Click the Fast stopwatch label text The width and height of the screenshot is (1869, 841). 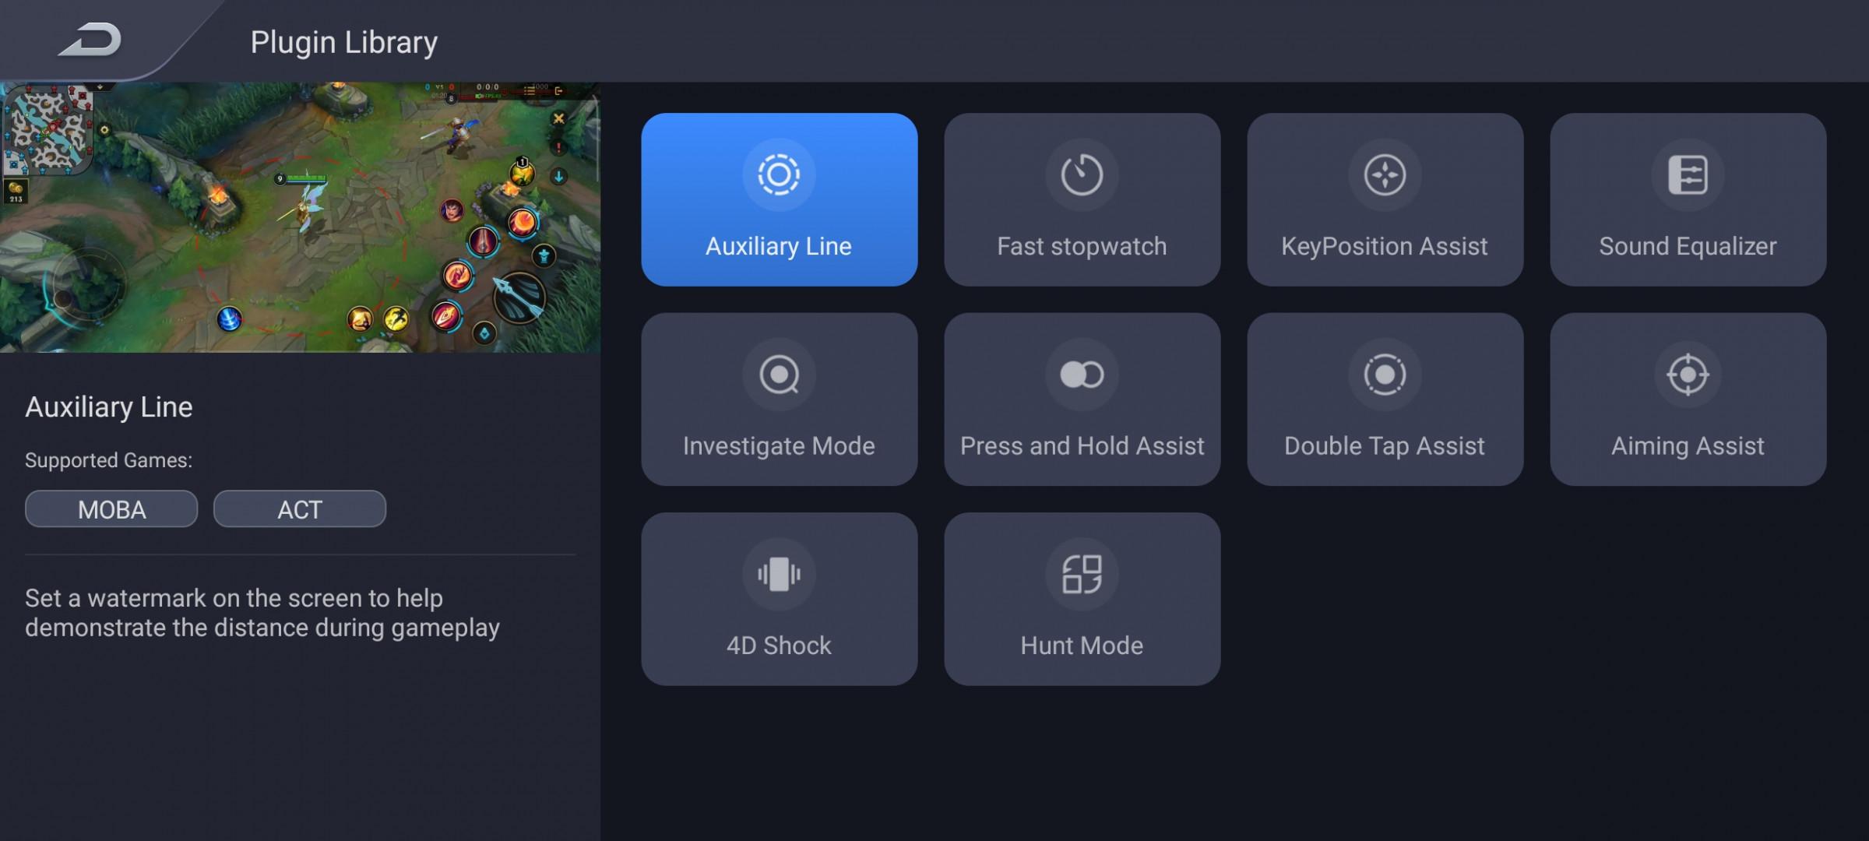pos(1082,246)
